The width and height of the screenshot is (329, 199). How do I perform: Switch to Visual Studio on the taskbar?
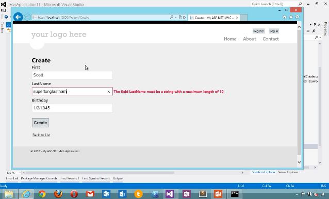point(170,194)
